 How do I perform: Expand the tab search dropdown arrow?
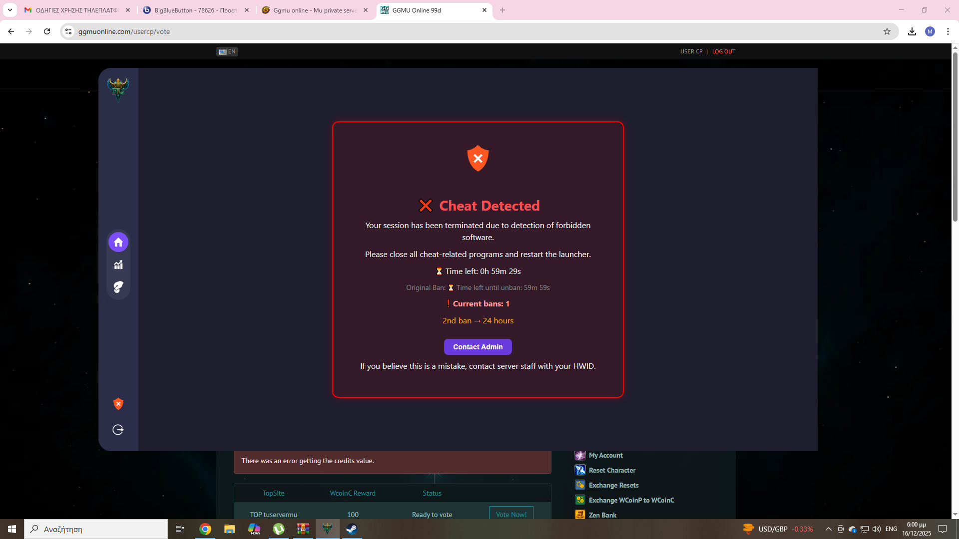point(9,10)
